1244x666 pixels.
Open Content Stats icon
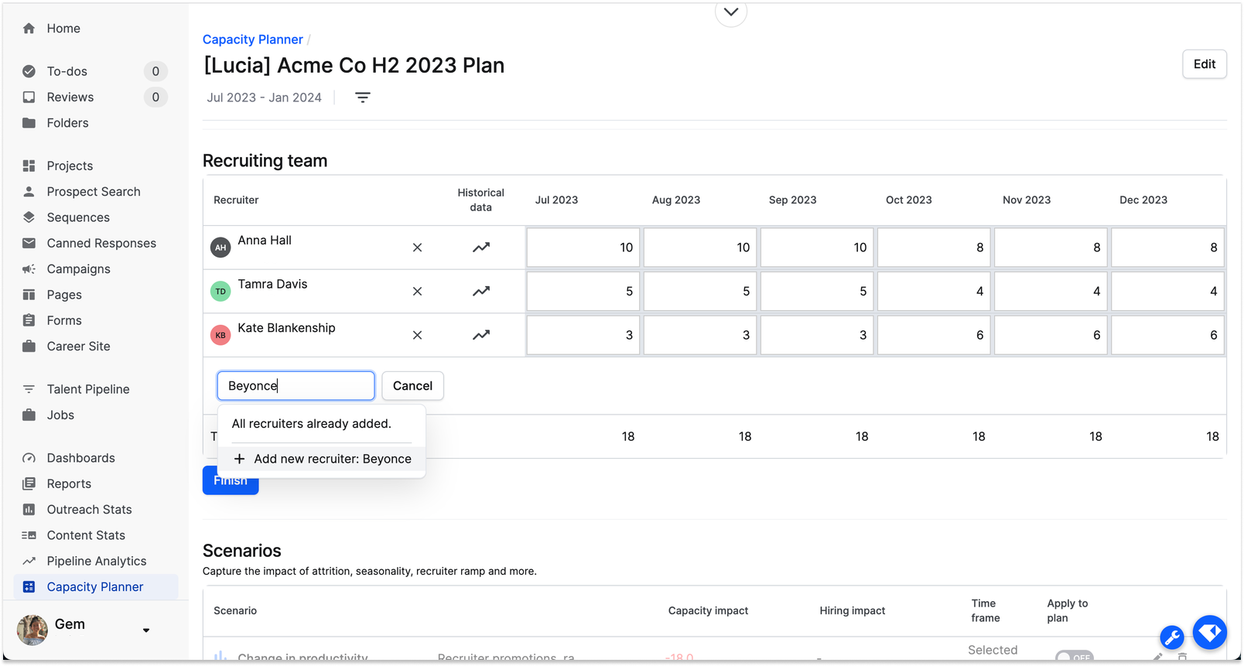tap(29, 535)
